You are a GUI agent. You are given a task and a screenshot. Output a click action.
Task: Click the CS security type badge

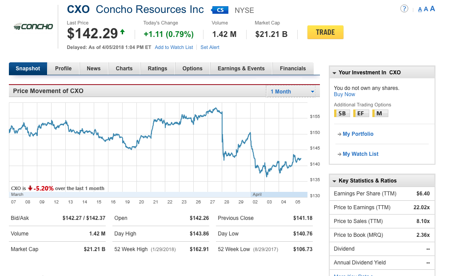click(x=220, y=10)
